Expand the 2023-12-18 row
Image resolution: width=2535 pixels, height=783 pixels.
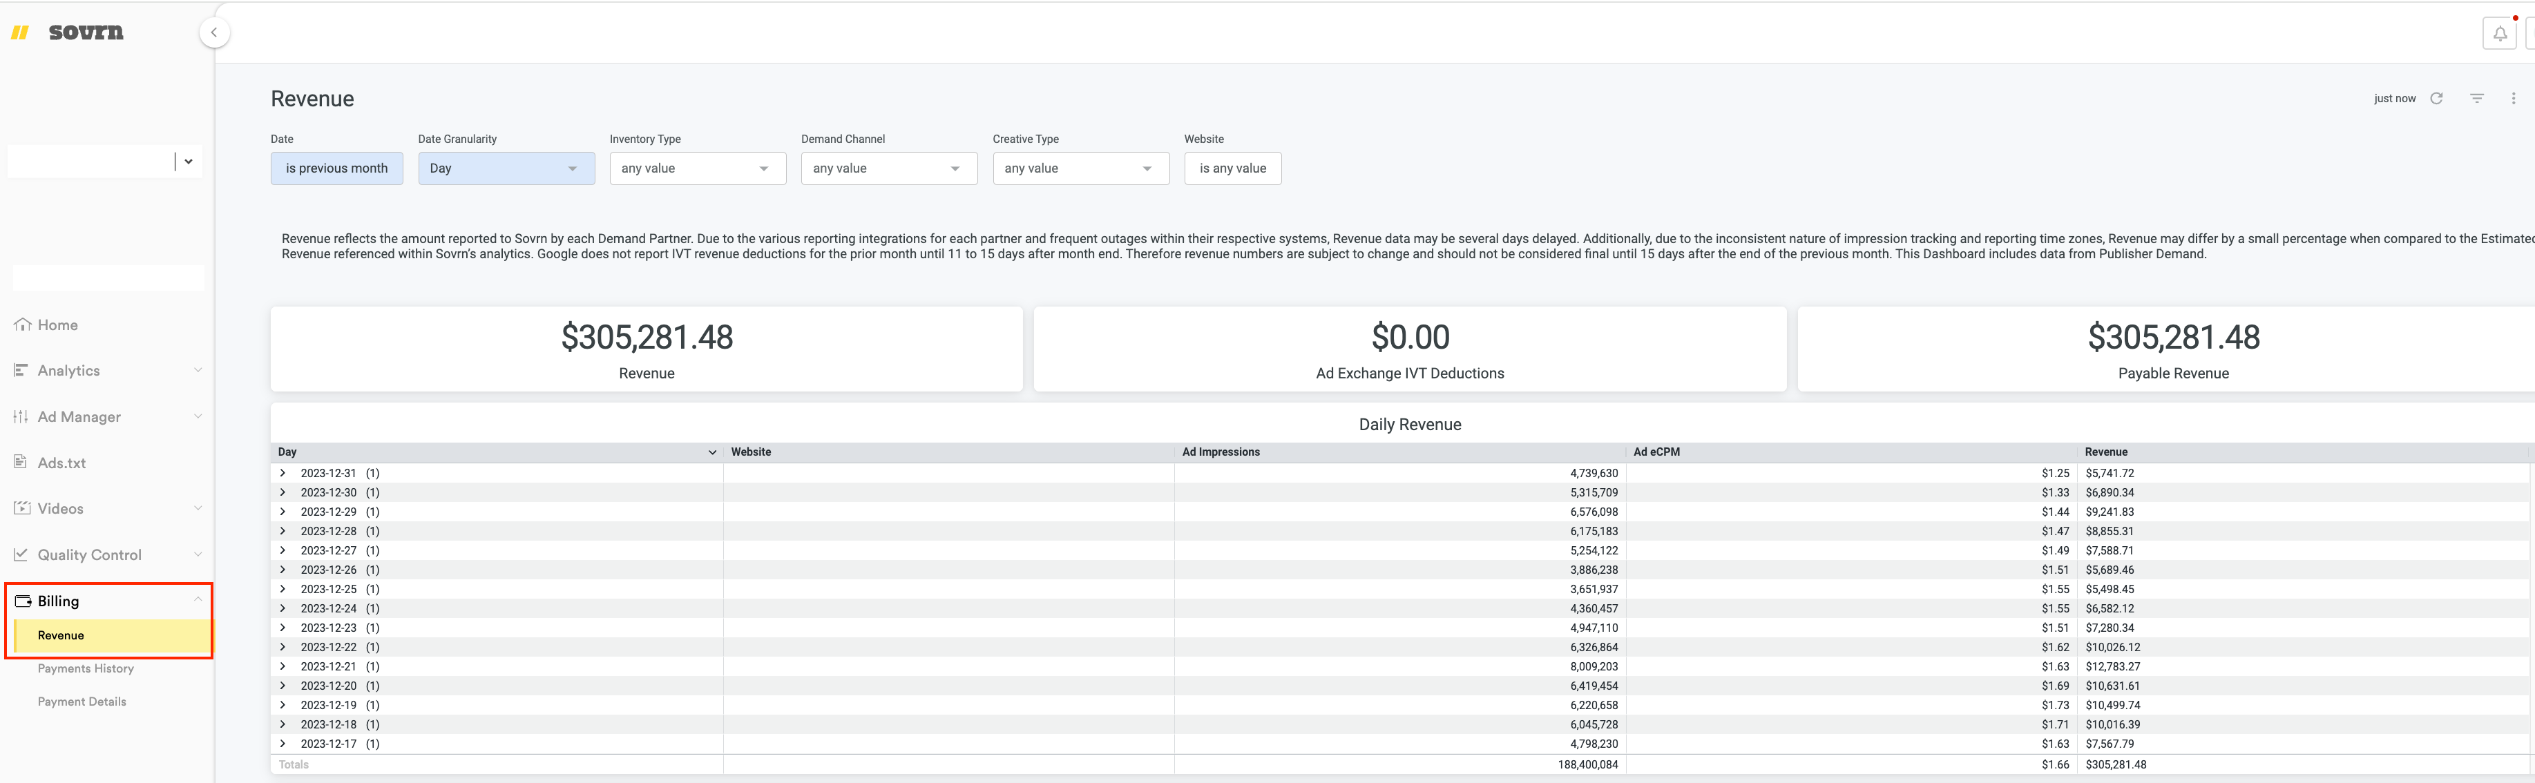[283, 725]
